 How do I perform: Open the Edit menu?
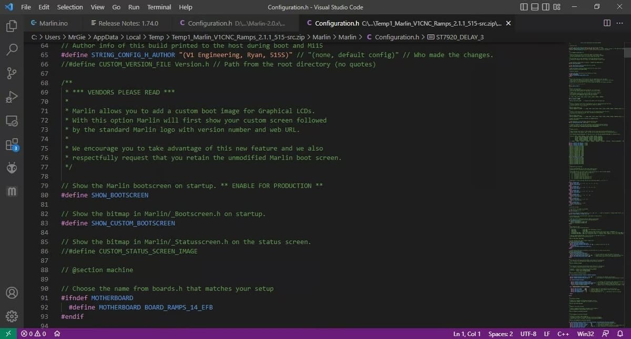click(x=44, y=7)
